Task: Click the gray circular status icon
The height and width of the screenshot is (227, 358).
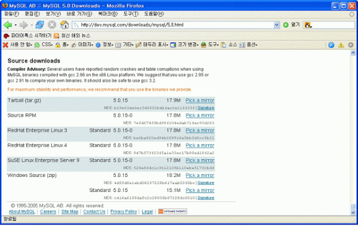Action: (351, 45)
